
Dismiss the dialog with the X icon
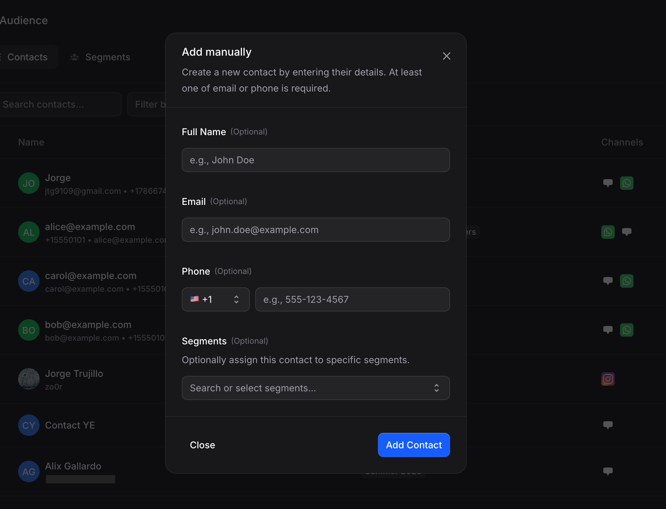446,56
